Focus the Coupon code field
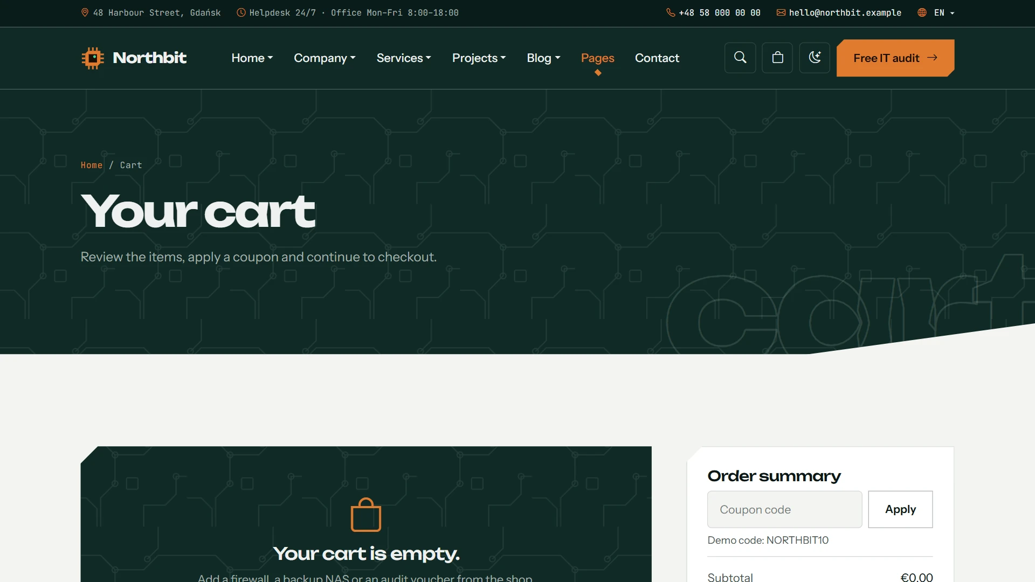 click(784, 509)
